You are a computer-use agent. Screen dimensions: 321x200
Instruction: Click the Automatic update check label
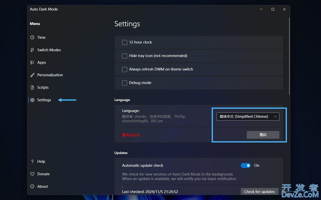[x=143, y=165]
